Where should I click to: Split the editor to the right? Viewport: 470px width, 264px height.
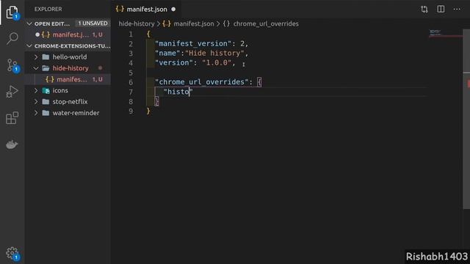tap(441, 9)
